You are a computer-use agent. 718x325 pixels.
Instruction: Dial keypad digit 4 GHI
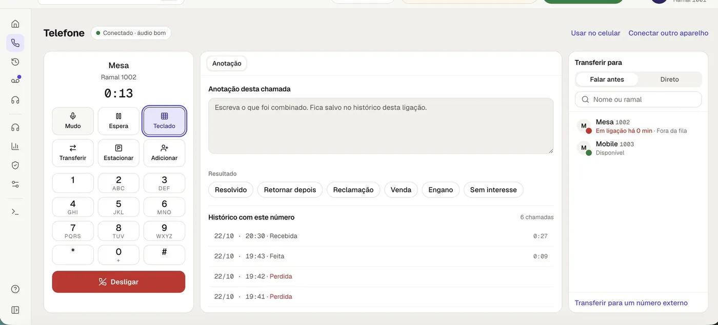point(73,207)
